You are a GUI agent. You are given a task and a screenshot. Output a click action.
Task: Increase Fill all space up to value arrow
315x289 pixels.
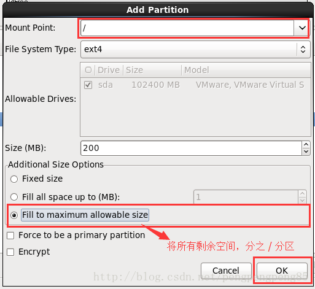coord(302,193)
